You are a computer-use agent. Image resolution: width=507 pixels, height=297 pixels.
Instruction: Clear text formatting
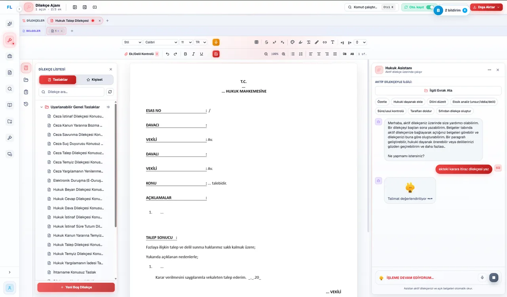click(x=309, y=42)
